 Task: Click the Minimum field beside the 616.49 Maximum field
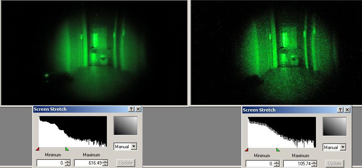point(50,163)
